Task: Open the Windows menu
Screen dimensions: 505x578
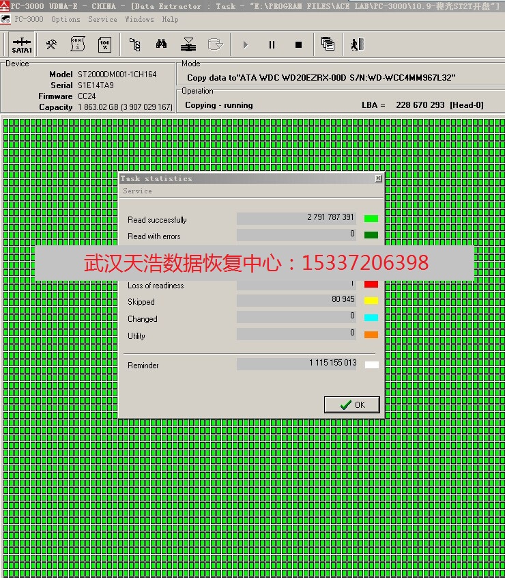Action: [x=139, y=19]
